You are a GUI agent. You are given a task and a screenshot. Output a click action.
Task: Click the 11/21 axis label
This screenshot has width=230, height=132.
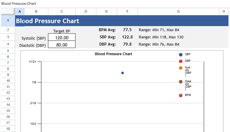(x=32, y=62)
